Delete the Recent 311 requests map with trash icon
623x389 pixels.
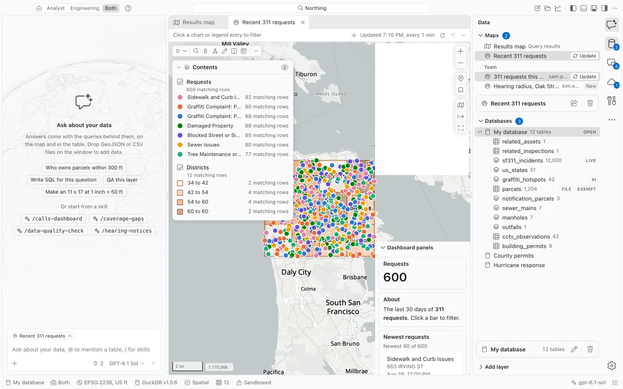(590, 103)
